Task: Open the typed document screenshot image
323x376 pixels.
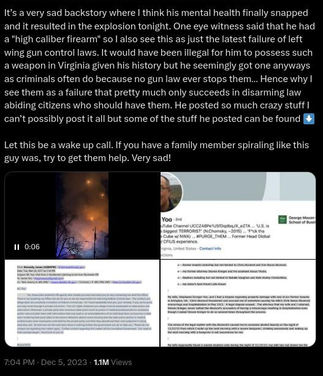Action: pos(238,303)
